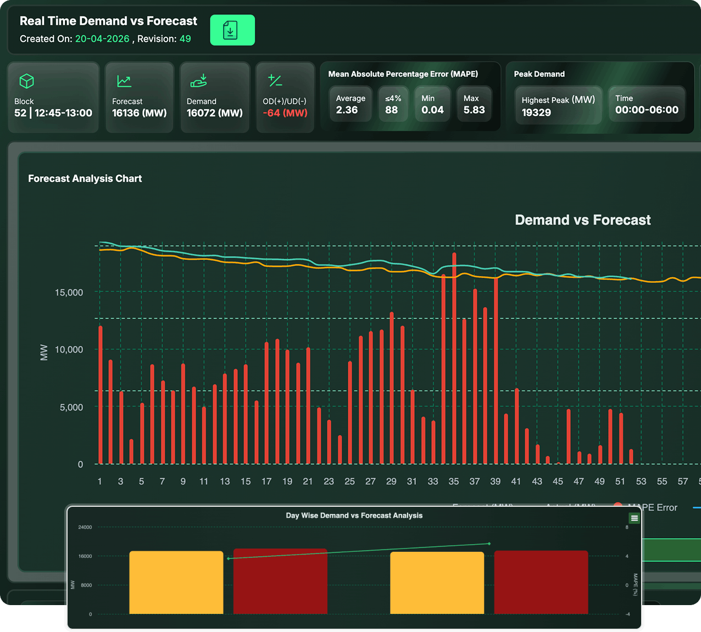Click the Day Wise Demand vs Forecast Analysis title

[354, 516]
